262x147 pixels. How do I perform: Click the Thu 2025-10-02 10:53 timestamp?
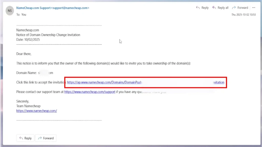[x=243, y=15]
